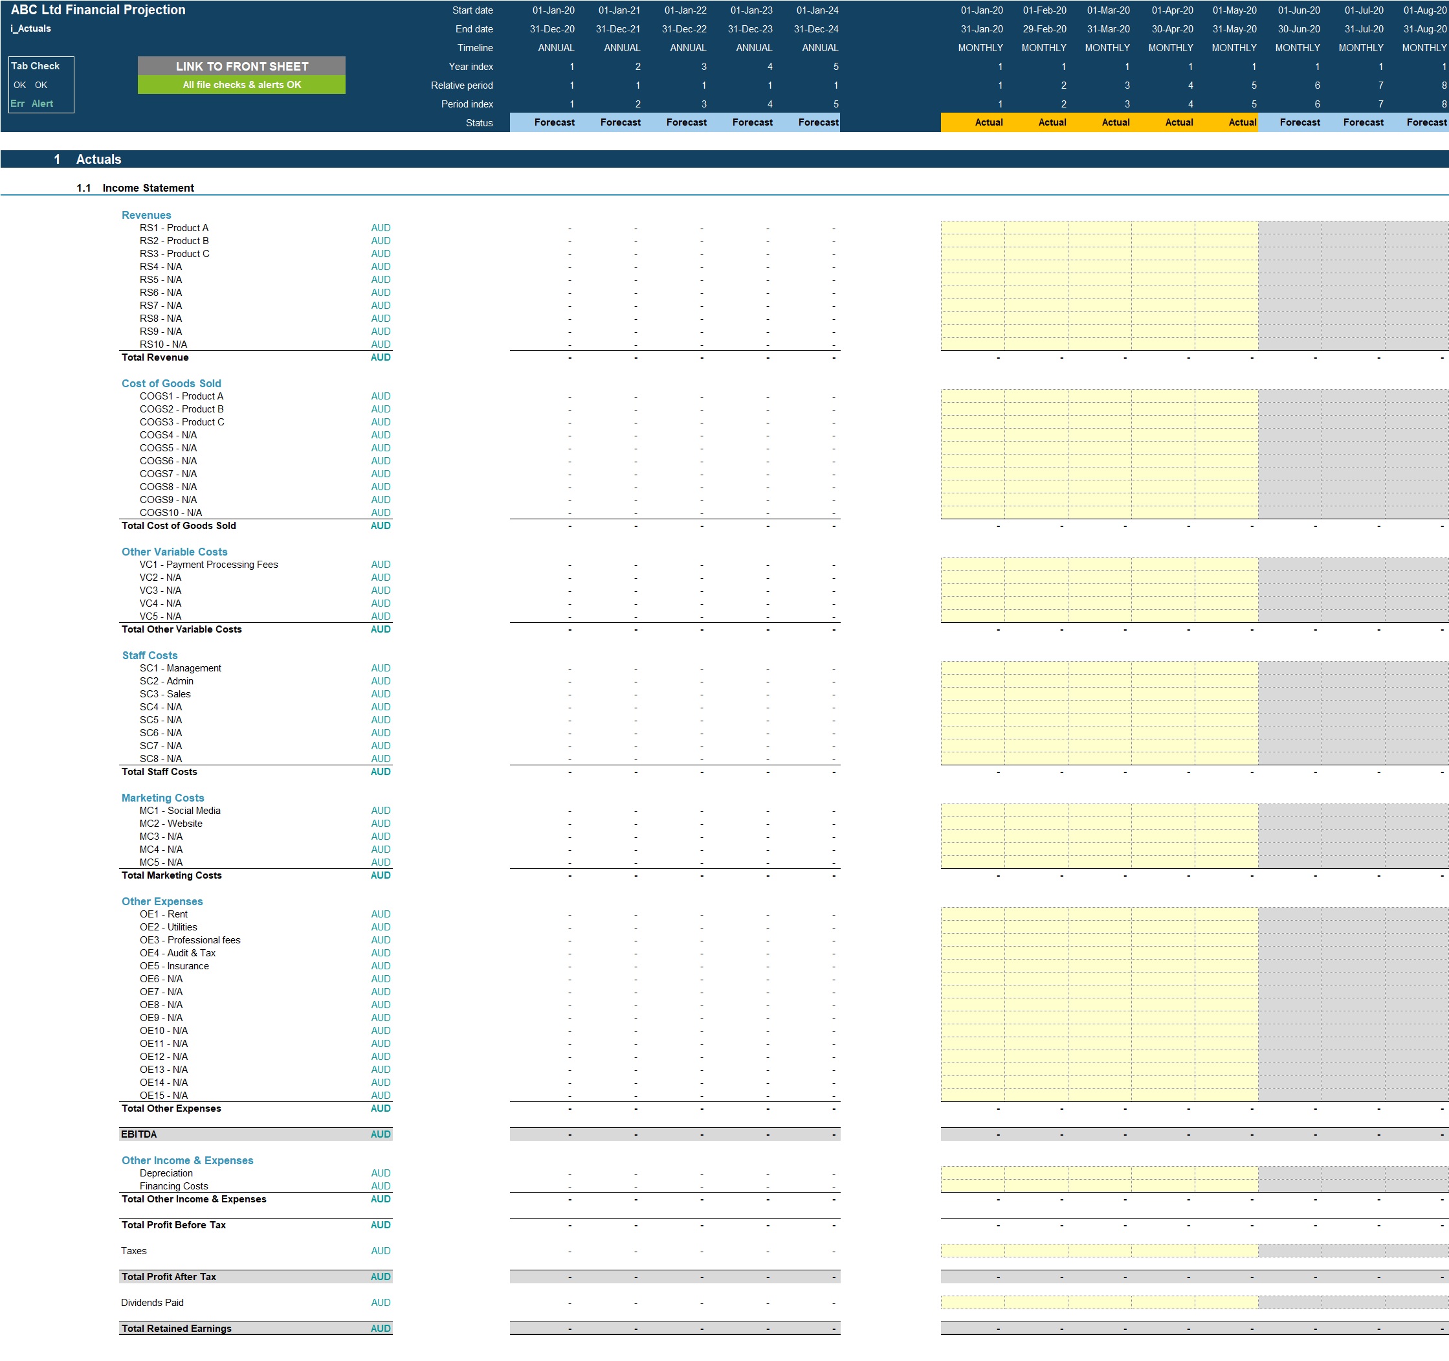This screenshot has width=1449, height=1361.
Task: Select the Other Expenses heading
Action: [162, 901]
